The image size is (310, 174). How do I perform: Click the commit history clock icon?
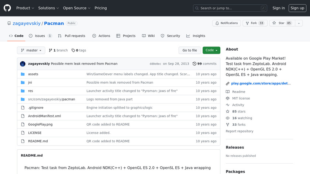pos(194,64)
